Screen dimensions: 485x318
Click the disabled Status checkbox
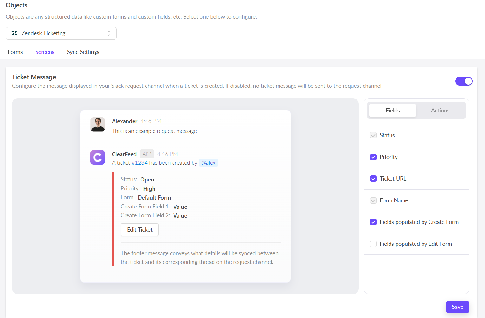pos(373,135)
